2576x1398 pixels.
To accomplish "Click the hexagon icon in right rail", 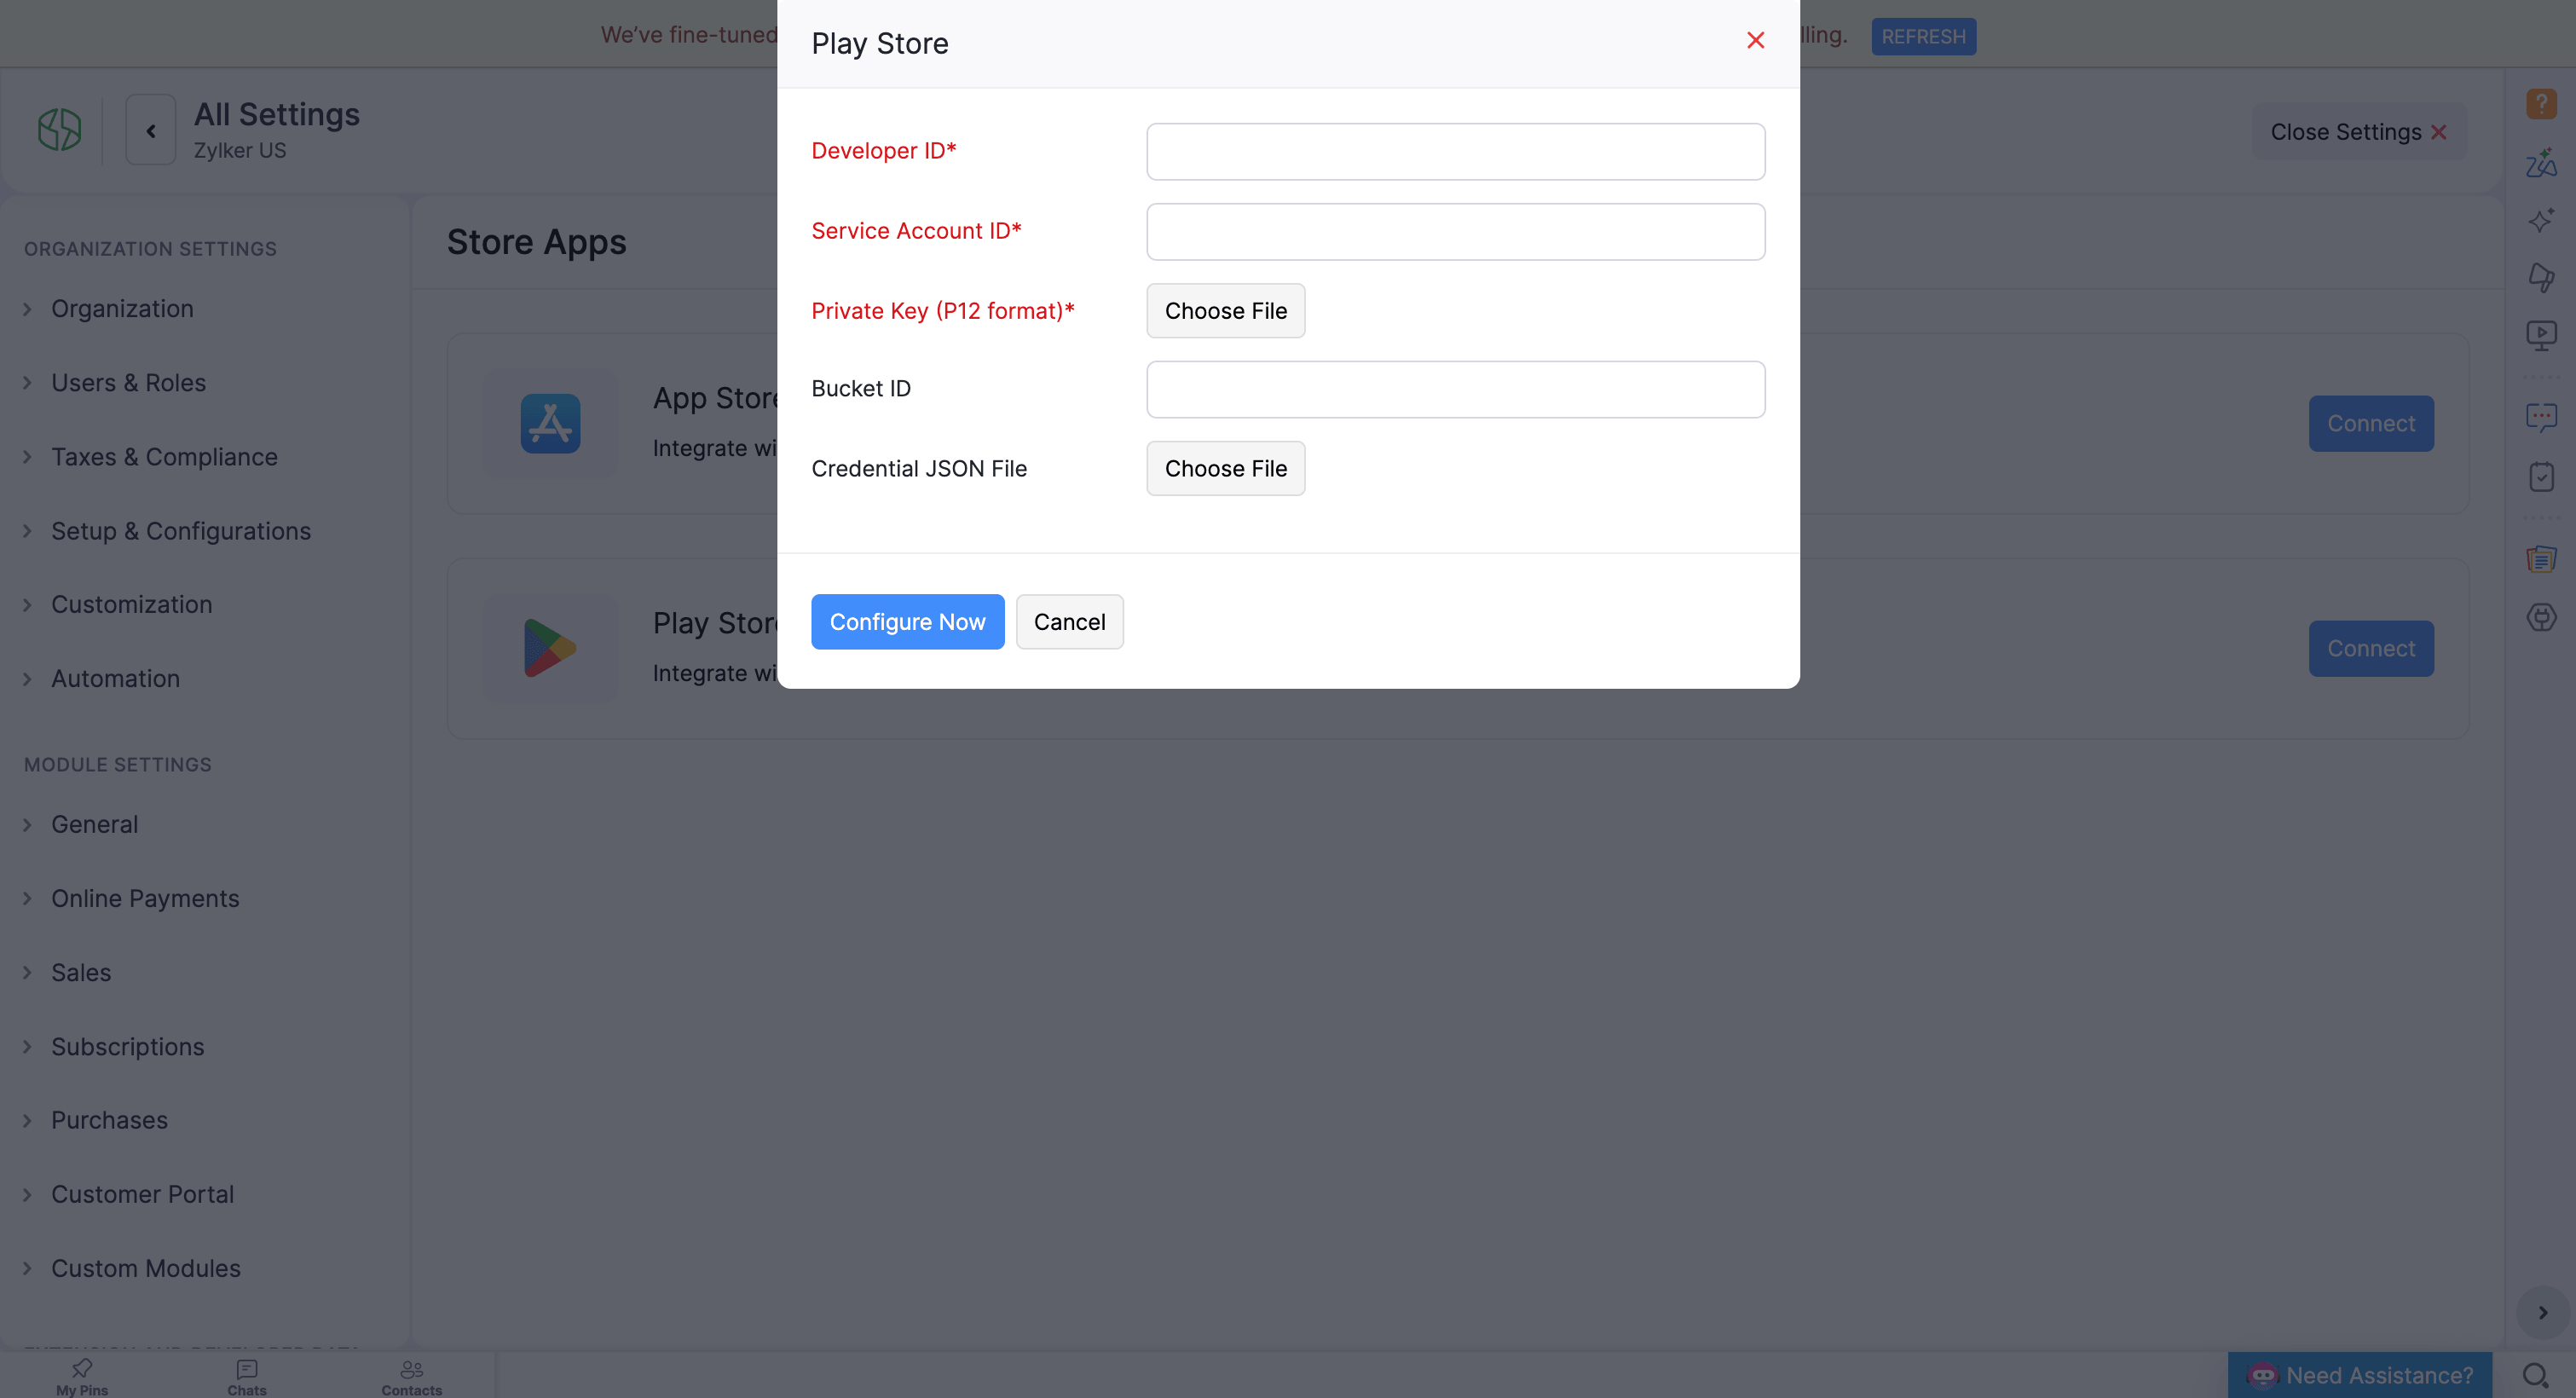I will 2541,617.
